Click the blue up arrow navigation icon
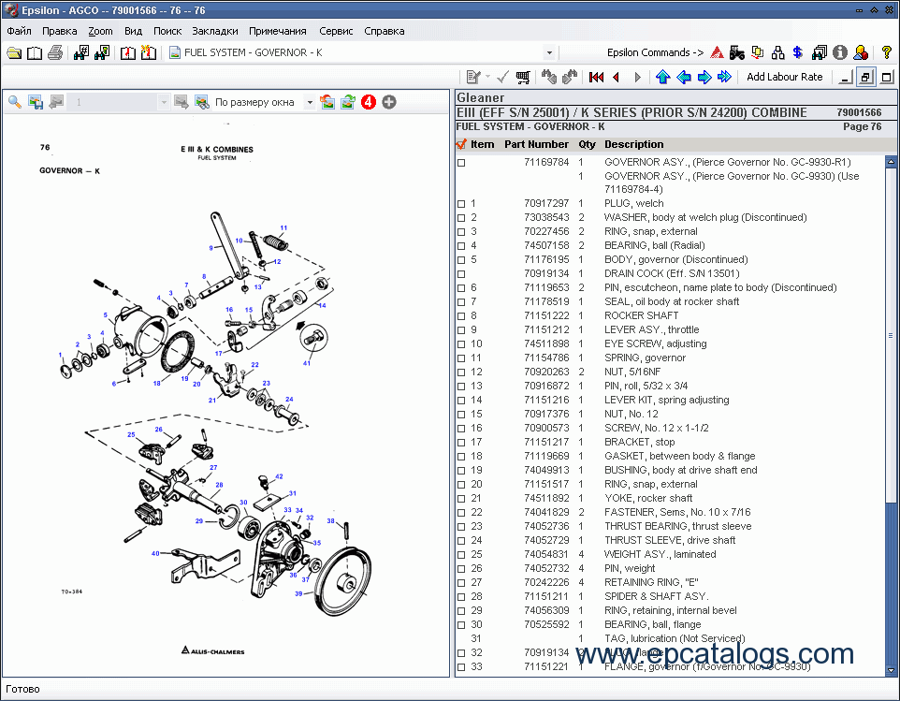Image resolution: width=900 pixels, height=701 pixels. click(x=662, y=77)
